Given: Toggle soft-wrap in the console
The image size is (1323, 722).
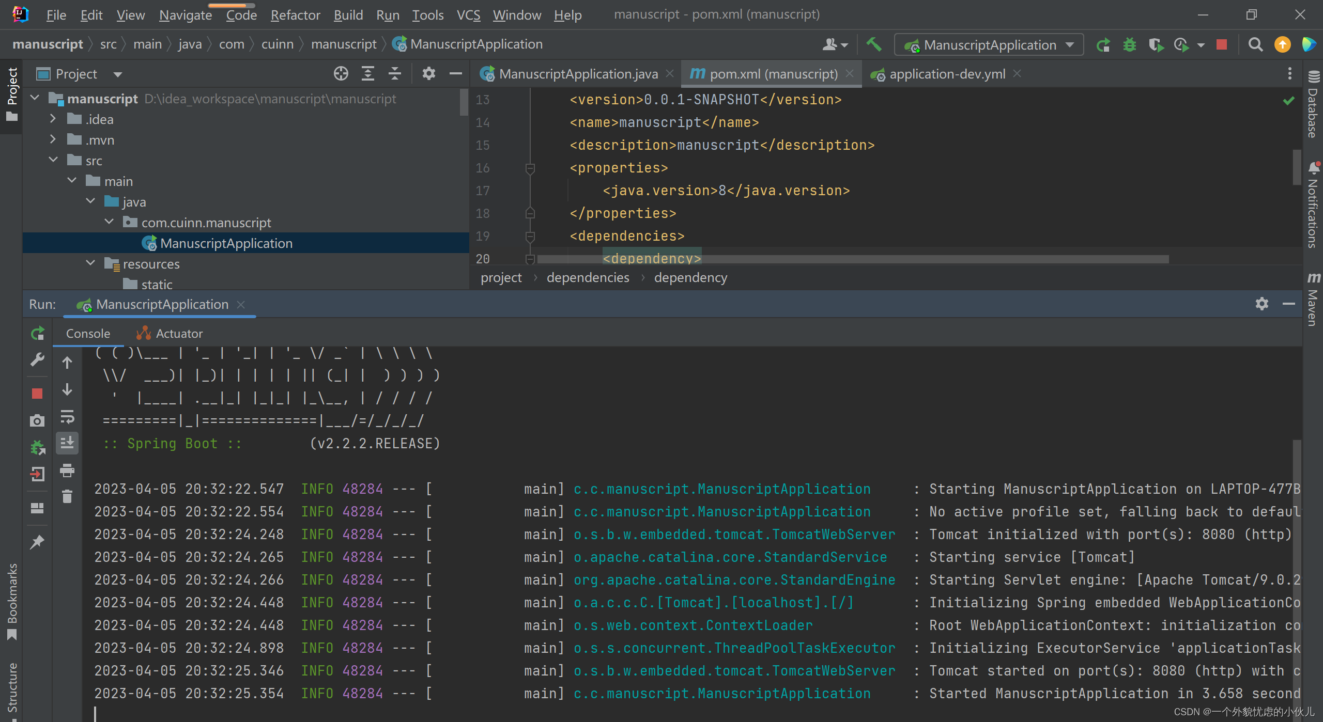Looking at the screenshot, I should [67, 416].
